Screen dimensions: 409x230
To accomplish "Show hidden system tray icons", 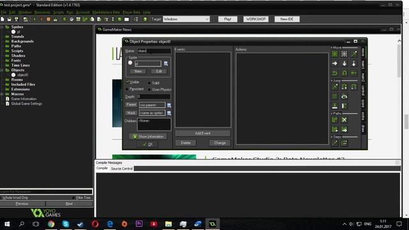I will point(344,224).
